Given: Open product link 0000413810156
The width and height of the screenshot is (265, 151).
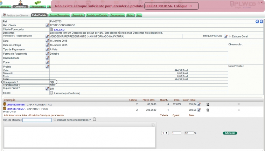Looking at the screenshot, I should coord(16,105).
